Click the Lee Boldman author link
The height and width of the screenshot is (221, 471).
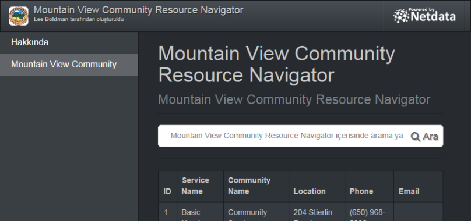point(51,20)
